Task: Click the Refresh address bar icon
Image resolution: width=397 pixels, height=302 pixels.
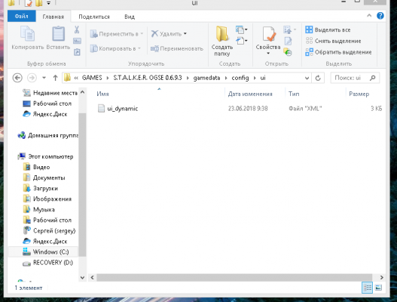Action: click(x=318, y=78)
